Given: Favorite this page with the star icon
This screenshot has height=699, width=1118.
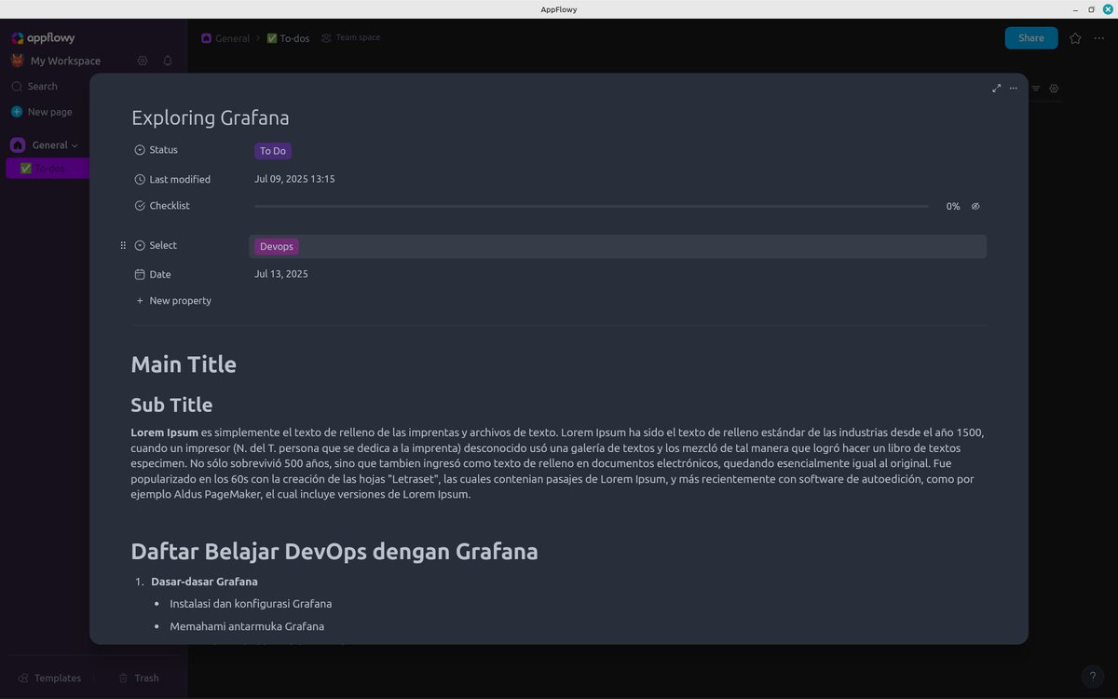Looking at the screenshot, I should tap(1075, 38).
